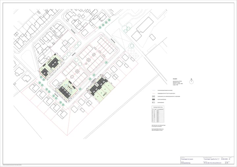The height and width of the screenshot is (167, 237).
Task: Click the bottom legend symbol under the gray swatch
Action: point(154,102)
